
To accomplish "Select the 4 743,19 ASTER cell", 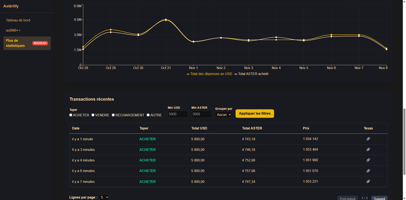I will (x=249, y=139).
